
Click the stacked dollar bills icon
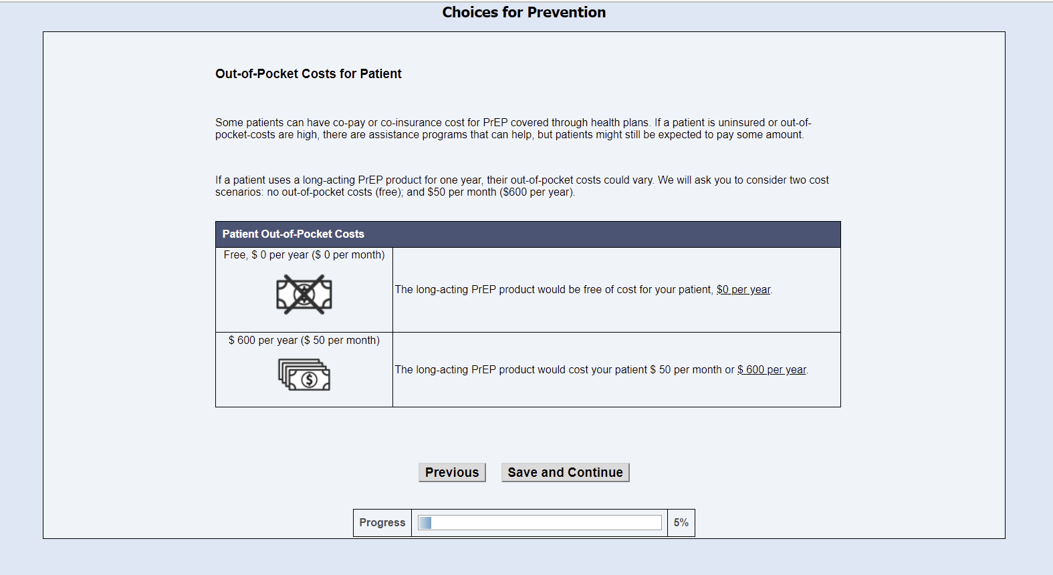click(304, 375)
